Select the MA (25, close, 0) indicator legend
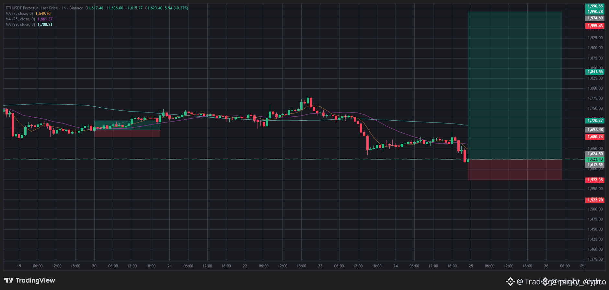 point(29,19)
